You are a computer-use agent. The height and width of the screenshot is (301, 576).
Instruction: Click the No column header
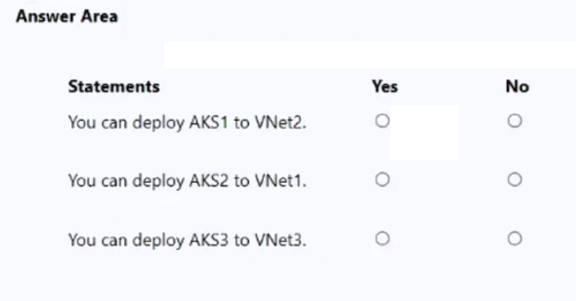pos(518,87)
